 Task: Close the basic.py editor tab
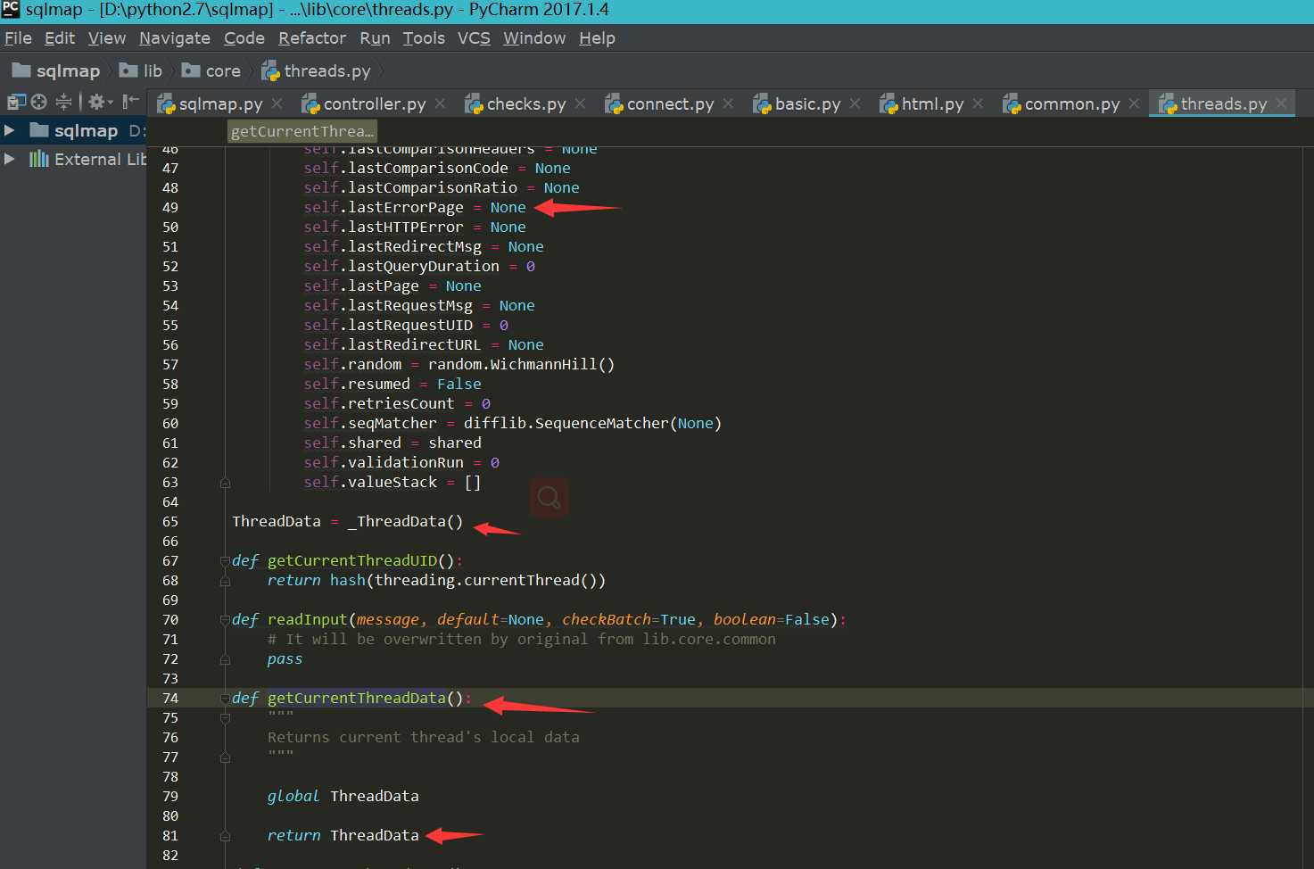(x=855, y=103)
